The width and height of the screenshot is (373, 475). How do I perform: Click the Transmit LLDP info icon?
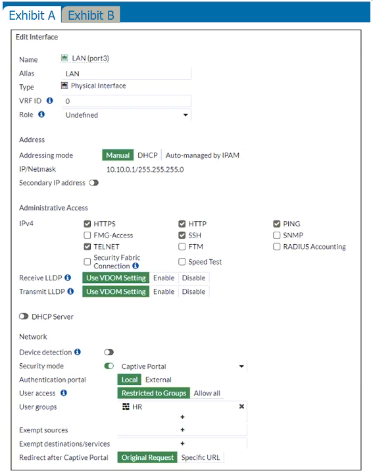70,291
